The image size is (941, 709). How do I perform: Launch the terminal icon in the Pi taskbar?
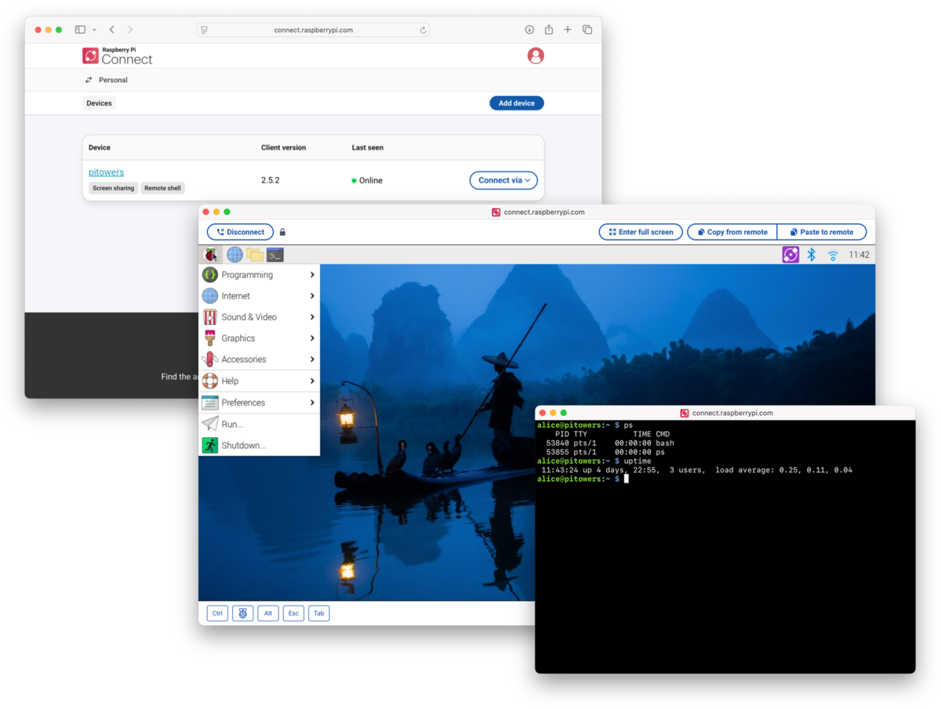pyautogui.click(x=275, y=255)
